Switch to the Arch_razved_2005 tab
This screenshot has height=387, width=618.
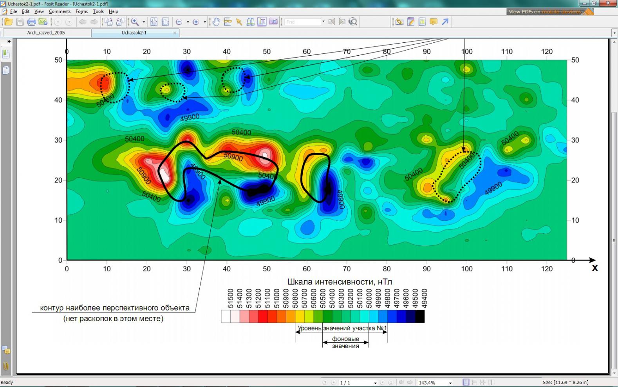(x=46, y=33)
